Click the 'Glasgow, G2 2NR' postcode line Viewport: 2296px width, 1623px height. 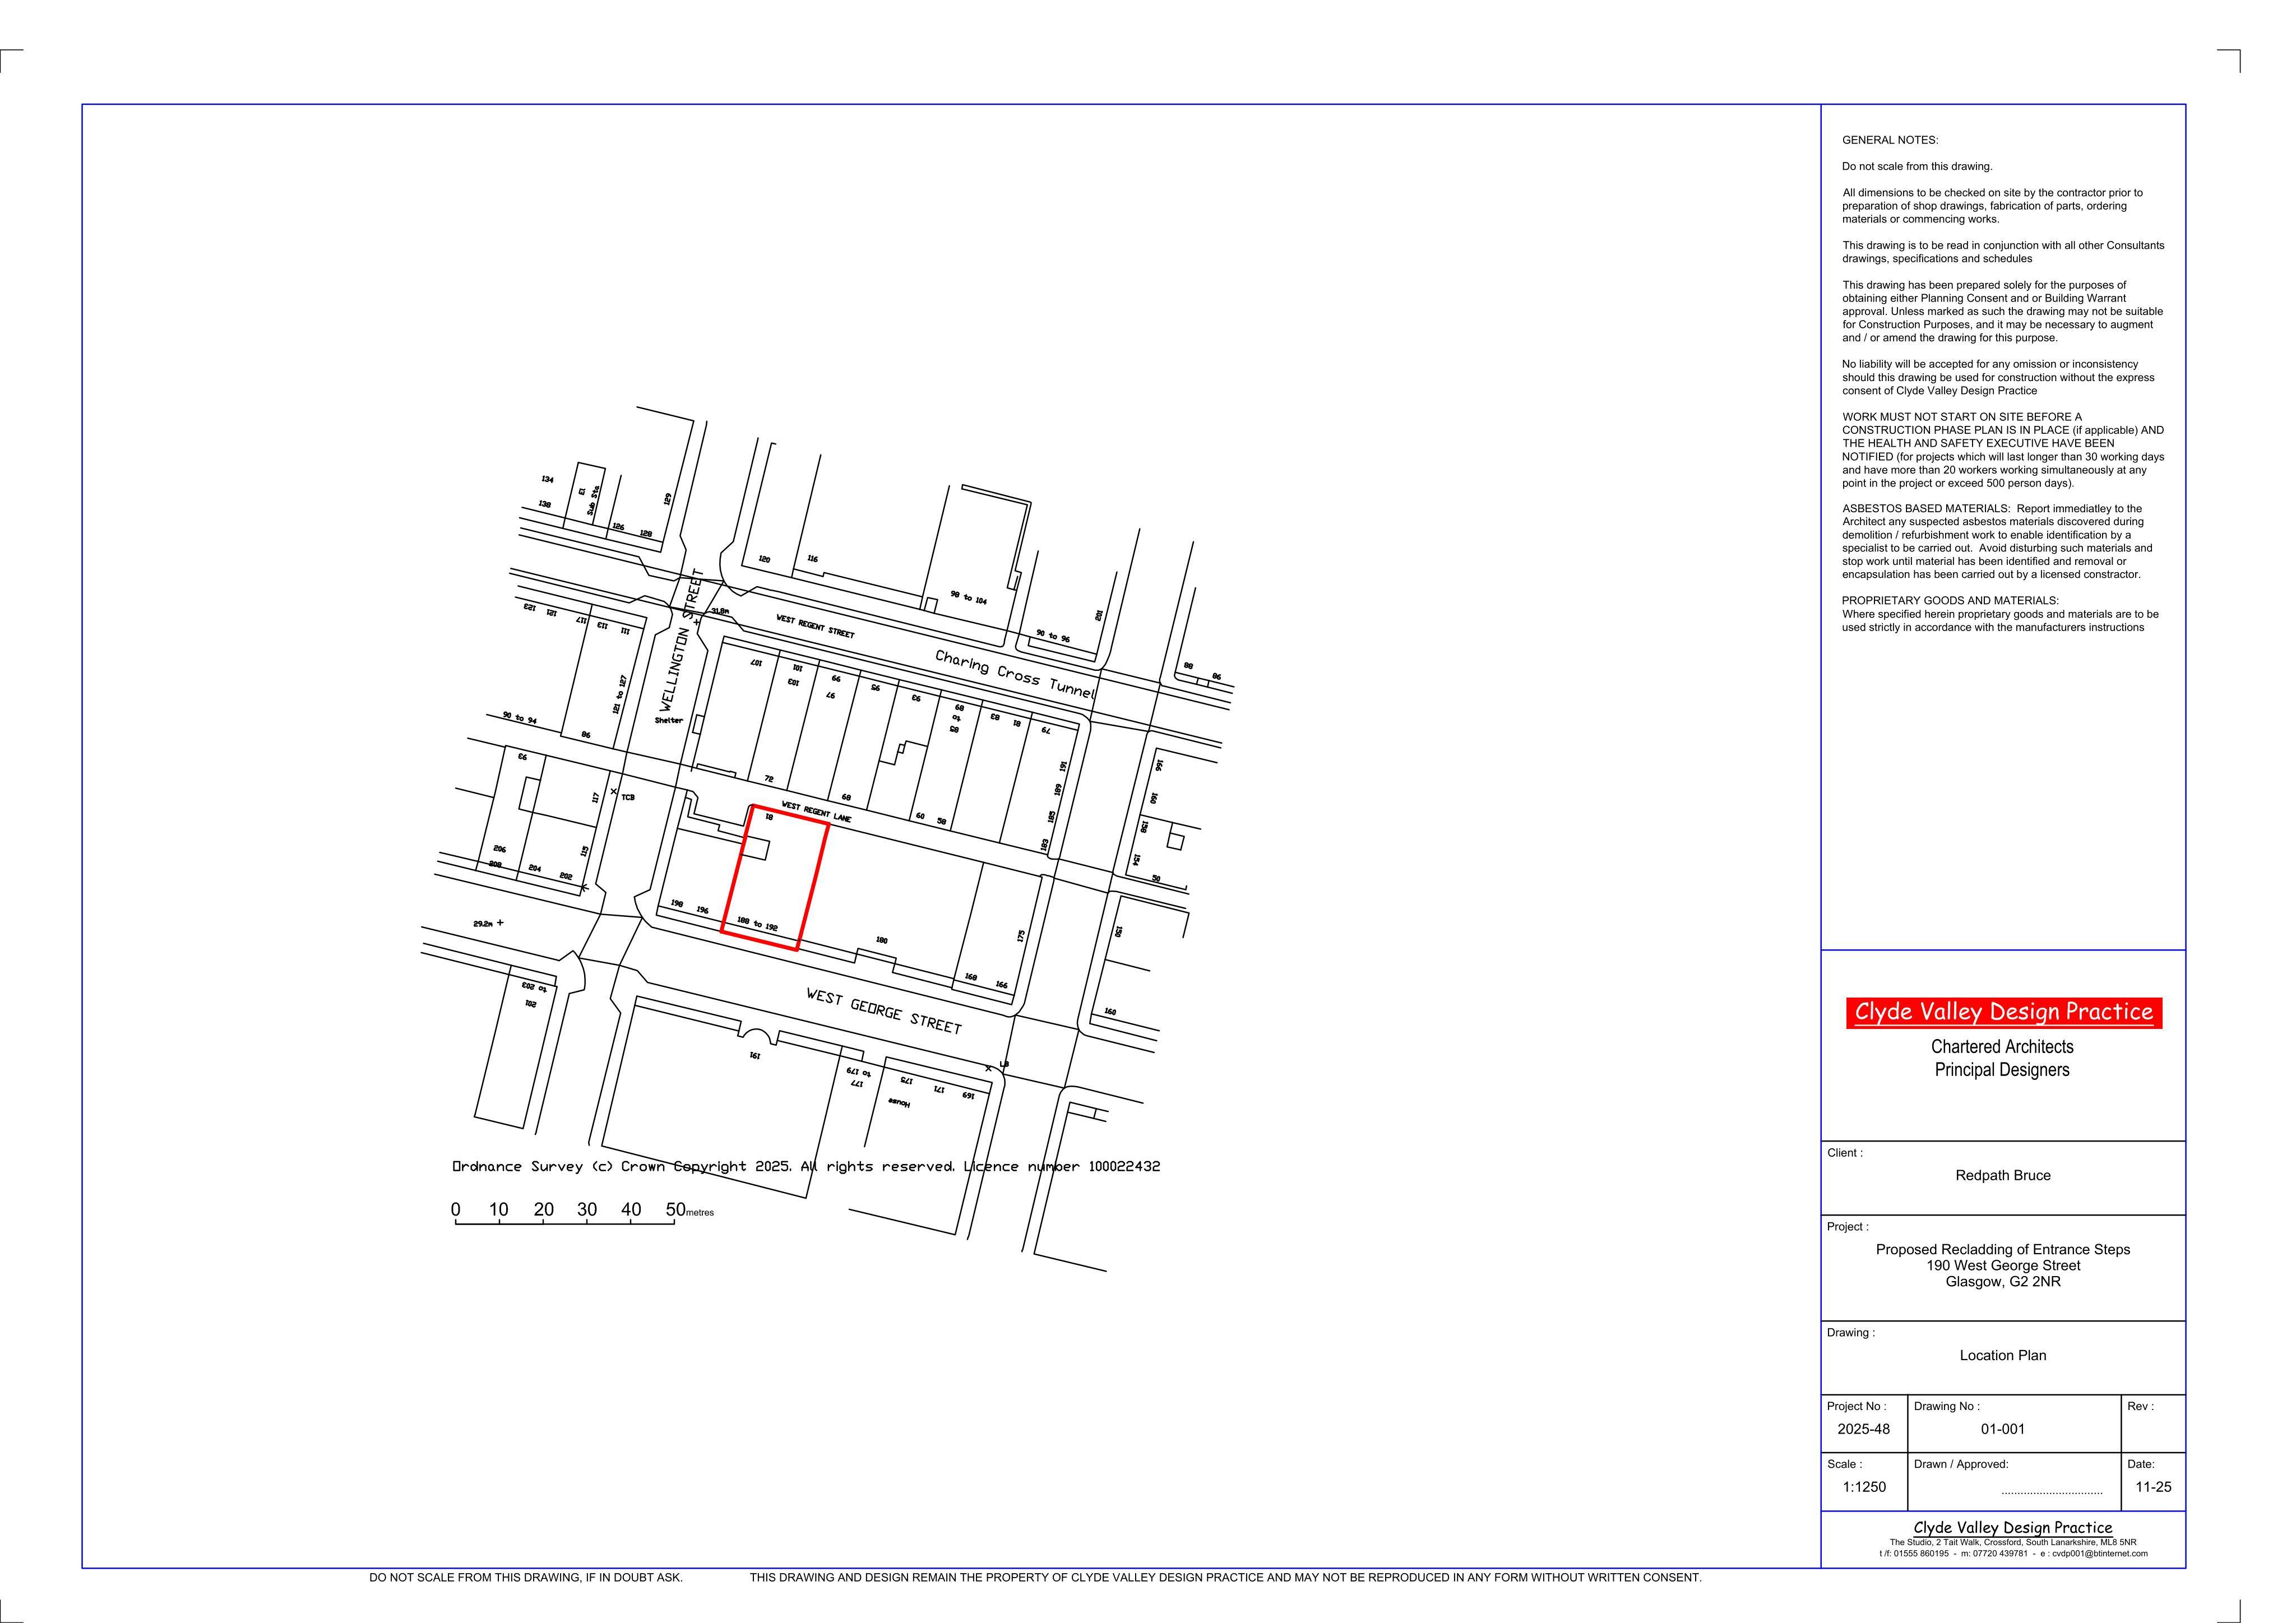(2003, 1282)
